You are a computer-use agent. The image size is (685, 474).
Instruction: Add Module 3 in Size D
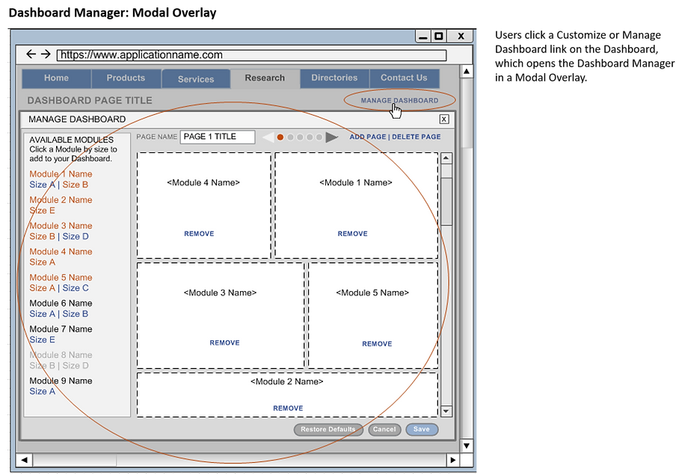click(76, 237)
